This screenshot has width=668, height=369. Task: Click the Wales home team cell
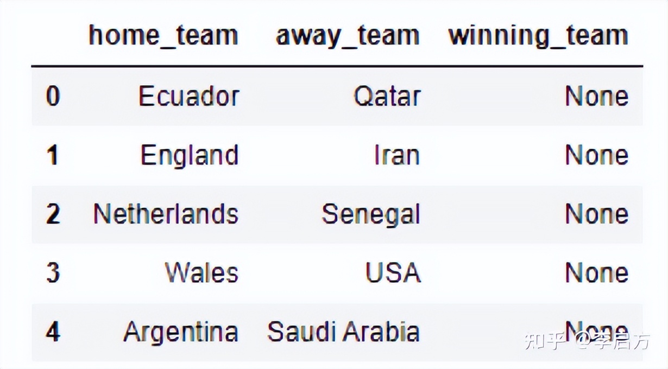pyautogui.click(x=201, y=272)
